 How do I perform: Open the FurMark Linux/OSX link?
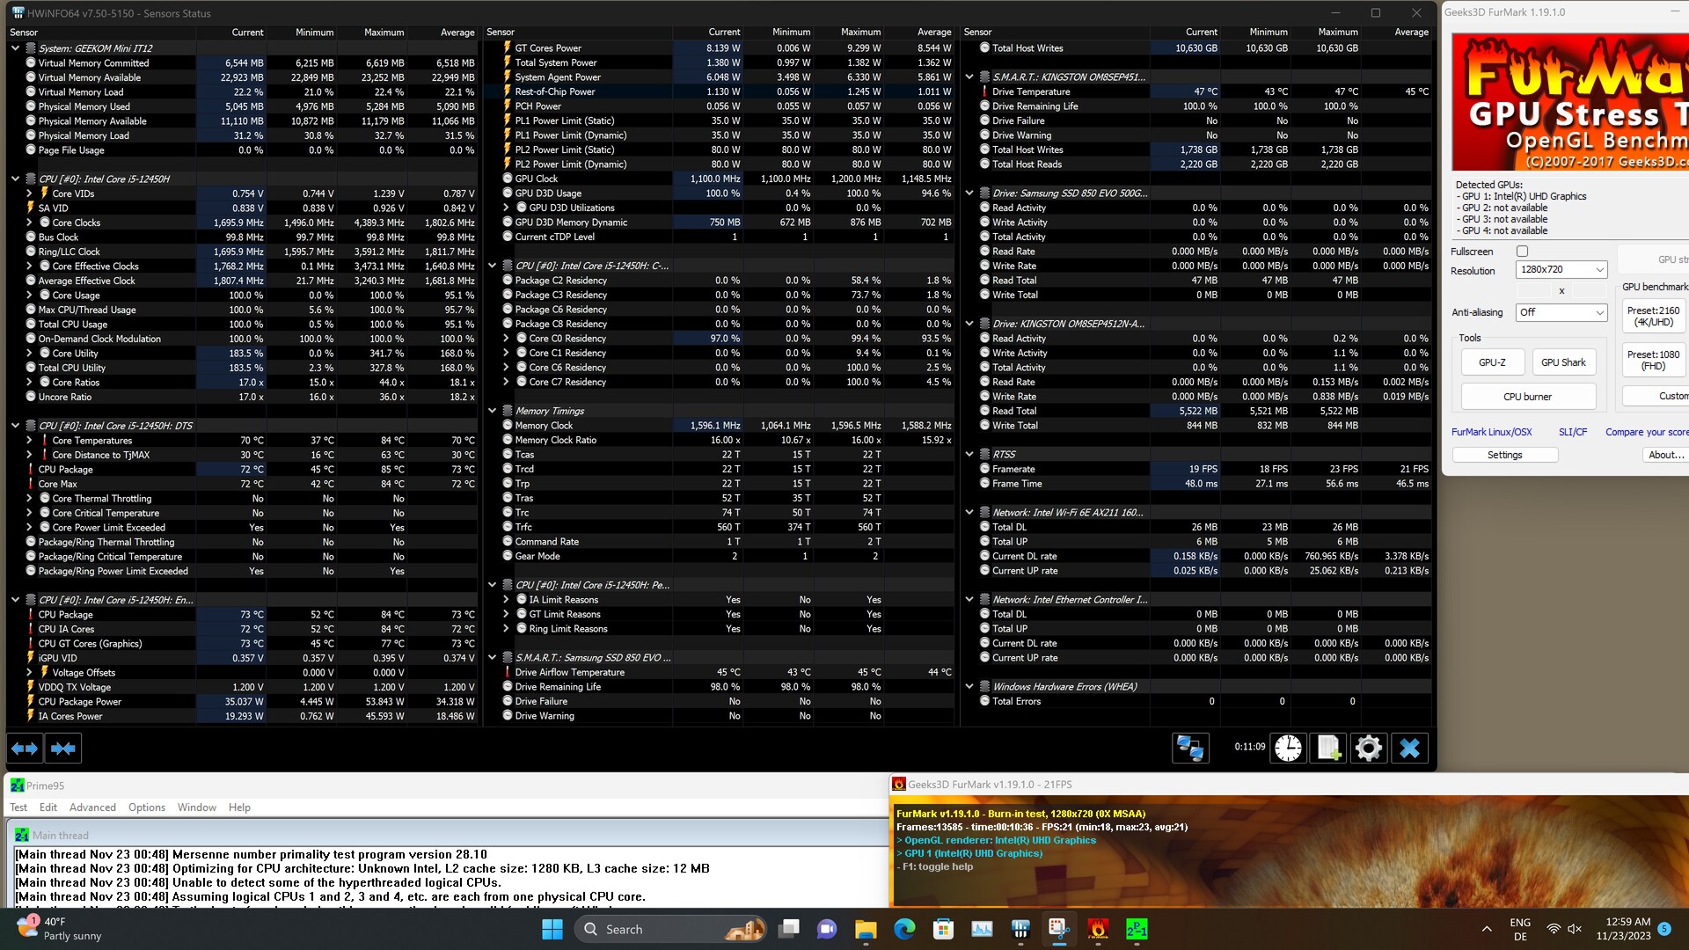coord(1491,432)
